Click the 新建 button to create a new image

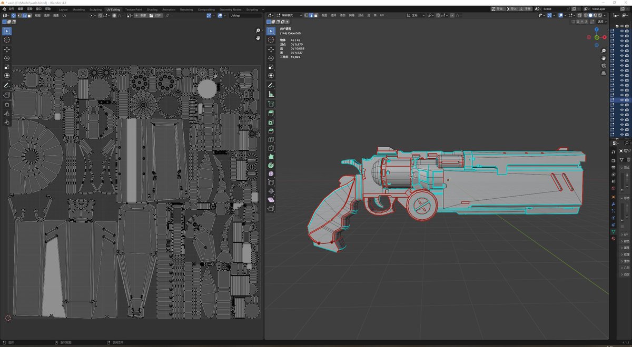click(141, 15)
